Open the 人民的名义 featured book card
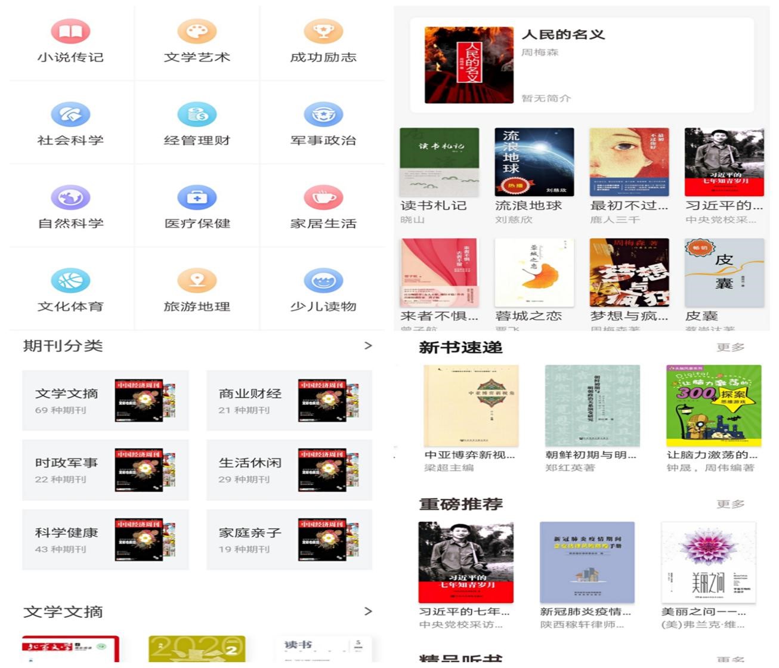The width and height of the screenshot is (779, 668). click(582, 65)
